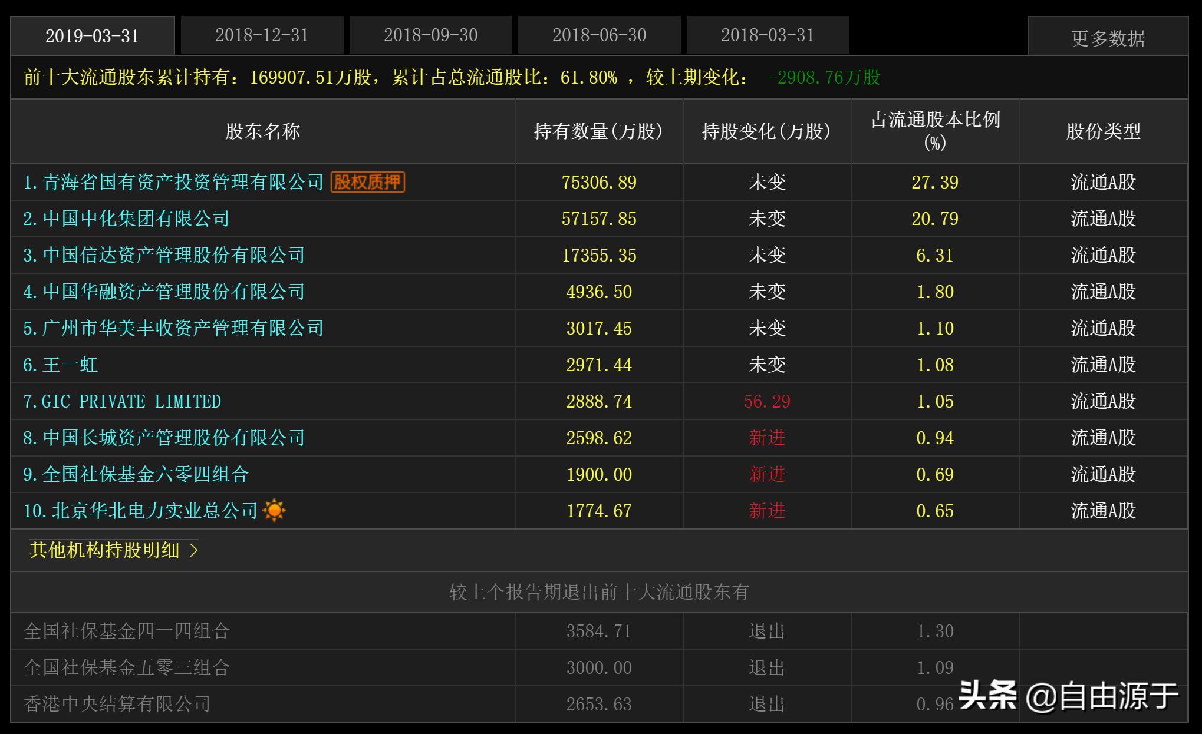Screen dimensions: 1202x734
Task: Re-select the current 2019-03-31 tab
Action: click(x=93, y=35)
